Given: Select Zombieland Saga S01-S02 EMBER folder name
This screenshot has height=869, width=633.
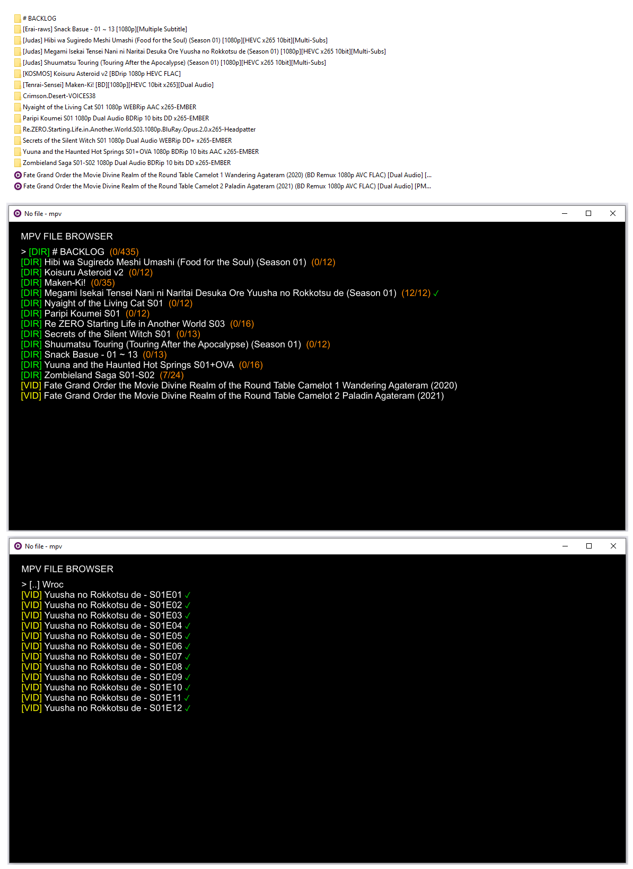Looking at the screenshot, I should click(127, 163).
